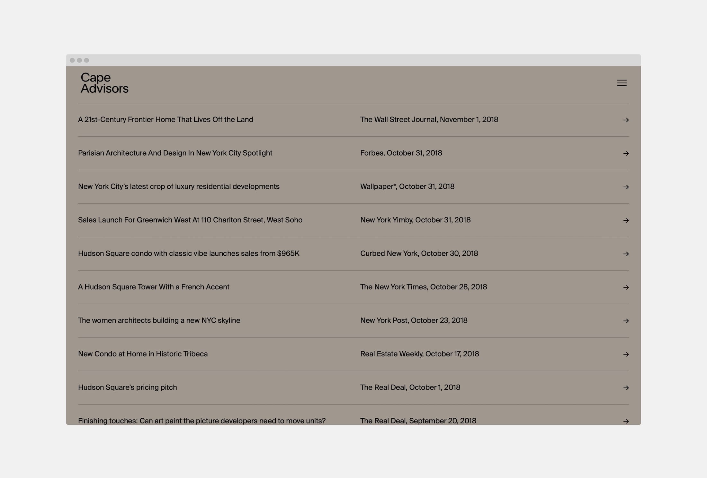
Task: Click arrow for The Real Deal October 1 row
Action: click(x=626, y=388)
